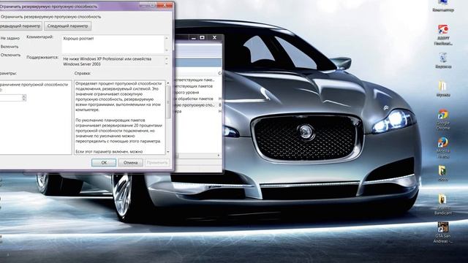468x263 pixels.
Task: Click up arrow of the Справка text scrollbar
Action: tap(167, 83)
